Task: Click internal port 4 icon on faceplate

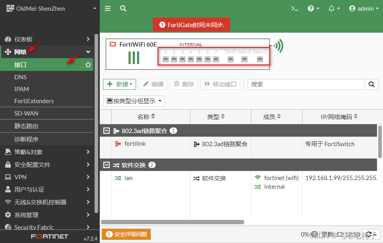Action: tap(191, 59)
